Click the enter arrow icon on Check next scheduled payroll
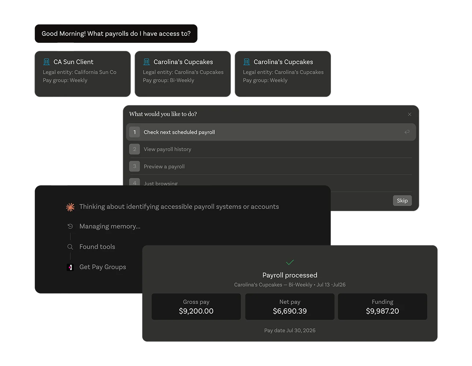The width and height of the screenshot is (472, 366). tap(407, 132)
